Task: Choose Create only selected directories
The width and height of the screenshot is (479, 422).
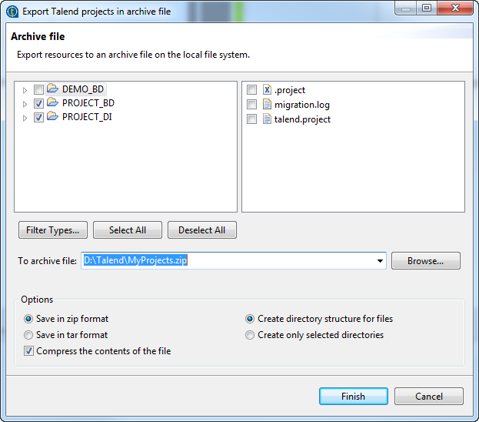Action: [x=250, y=335]
